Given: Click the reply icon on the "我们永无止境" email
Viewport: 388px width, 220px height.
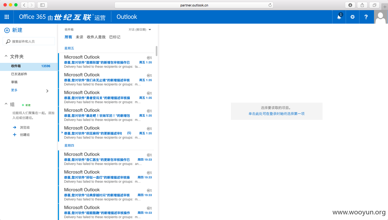Looking at the screenshot, I should tap(149, 75).
